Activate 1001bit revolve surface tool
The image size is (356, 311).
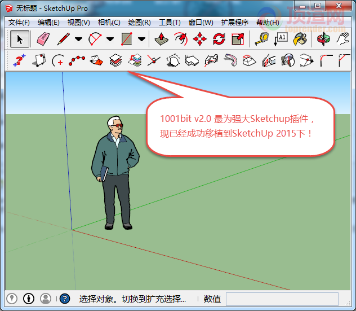coord(288,60)
